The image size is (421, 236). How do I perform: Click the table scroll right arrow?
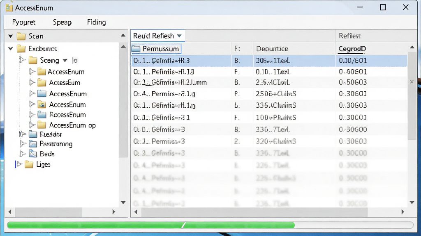[x=402, y=212]
